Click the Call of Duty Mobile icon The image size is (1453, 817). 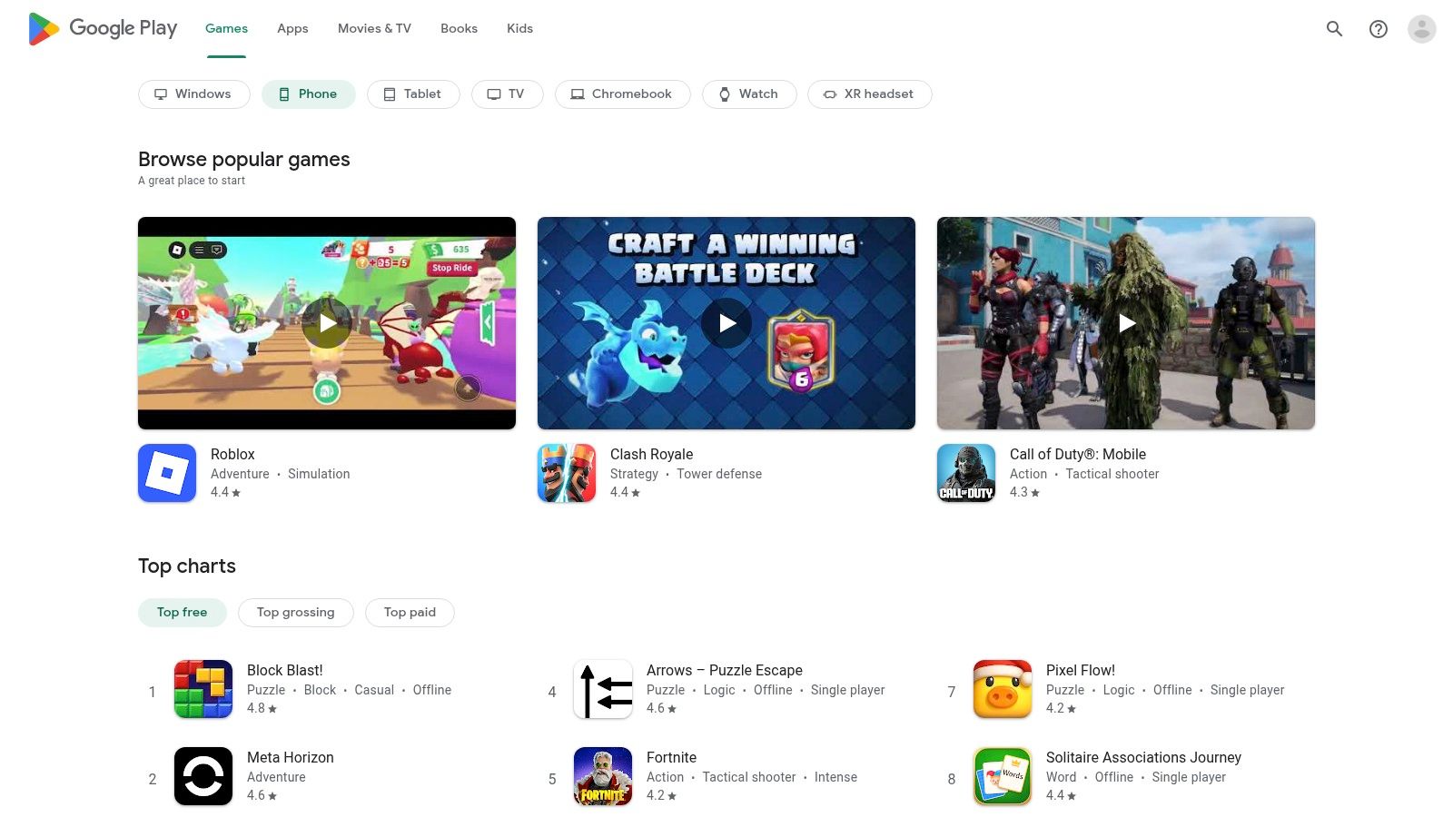966,473
